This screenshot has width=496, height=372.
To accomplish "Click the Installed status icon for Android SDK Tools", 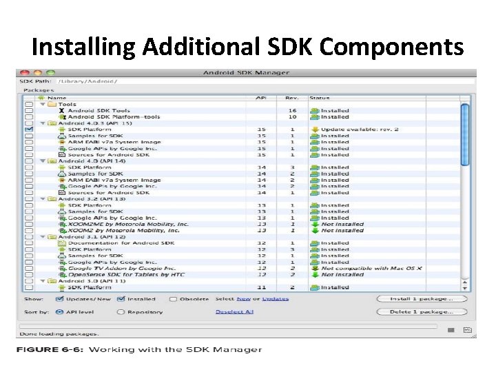I will pyautogui.click(x=315, y=111).
